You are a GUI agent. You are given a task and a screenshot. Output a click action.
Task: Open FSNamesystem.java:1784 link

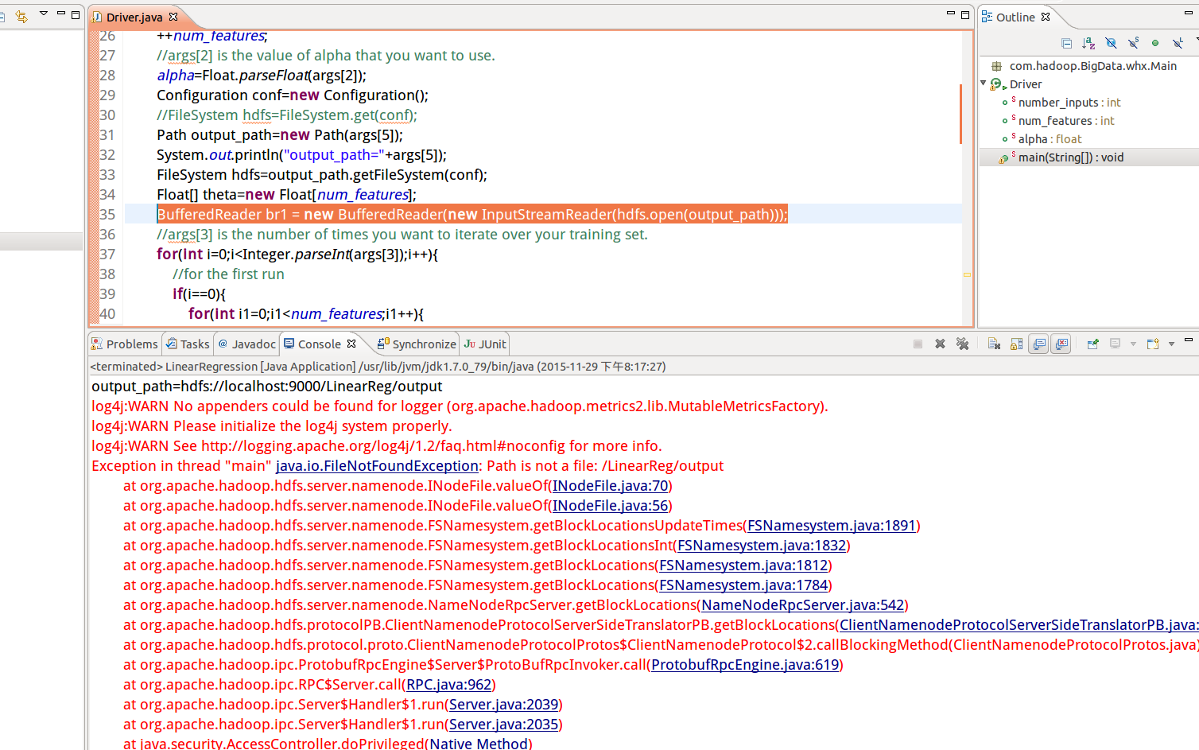click(743, 585)
